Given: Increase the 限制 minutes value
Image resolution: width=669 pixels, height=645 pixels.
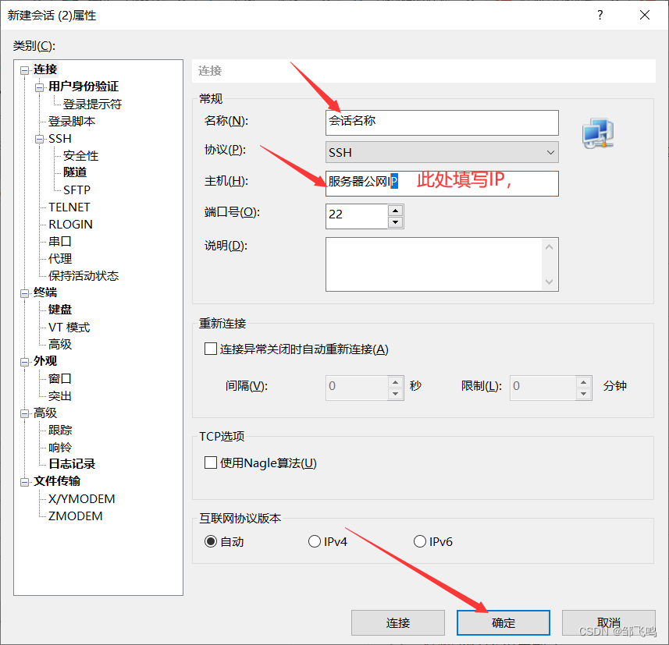Looking at the screenshot, I should [583, 382].
